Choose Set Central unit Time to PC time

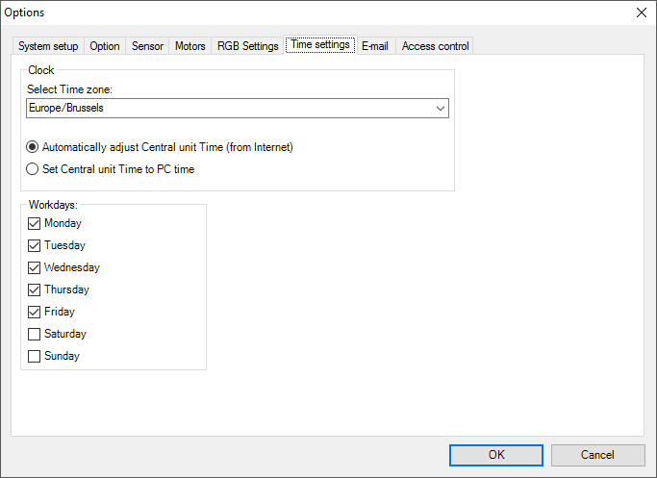coord(35,170)
